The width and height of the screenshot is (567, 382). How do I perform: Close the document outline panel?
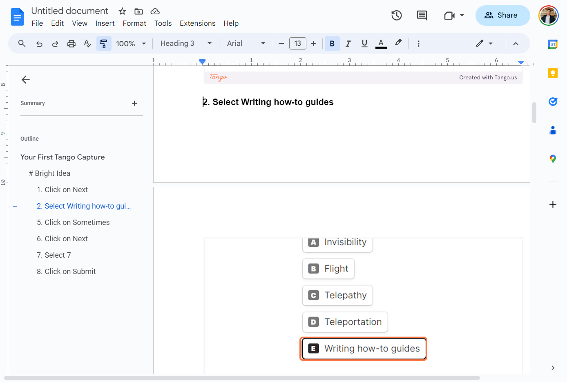click(x=26, y=80)
